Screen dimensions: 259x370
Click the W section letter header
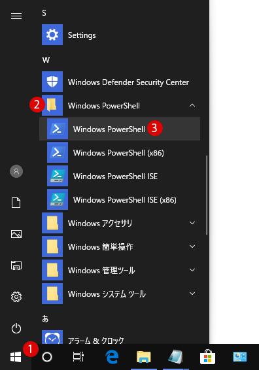tap(46, 60)
